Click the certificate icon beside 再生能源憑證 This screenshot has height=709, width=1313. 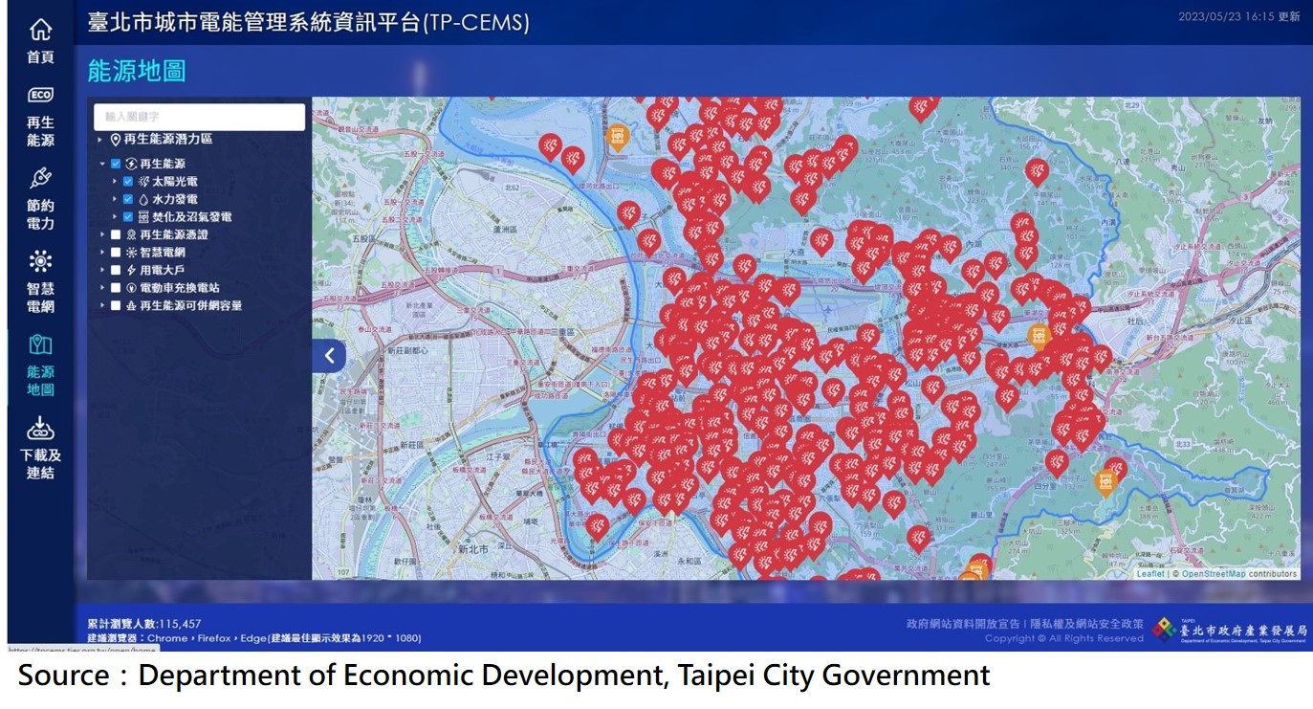point(132,234)
